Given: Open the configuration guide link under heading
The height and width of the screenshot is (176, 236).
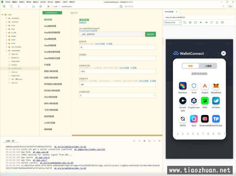Looking at the screenshot, I should (83, 23).
